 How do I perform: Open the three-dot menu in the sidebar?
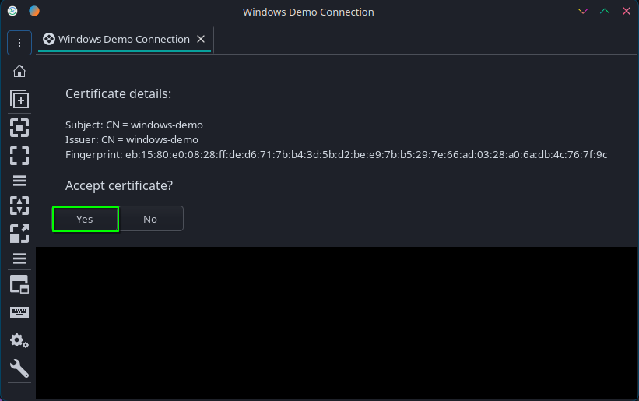(x=19, y=43)
